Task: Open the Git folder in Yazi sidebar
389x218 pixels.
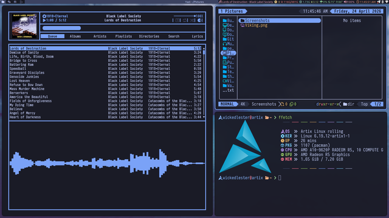Action: pyautogui.click(x=229, y=39)
